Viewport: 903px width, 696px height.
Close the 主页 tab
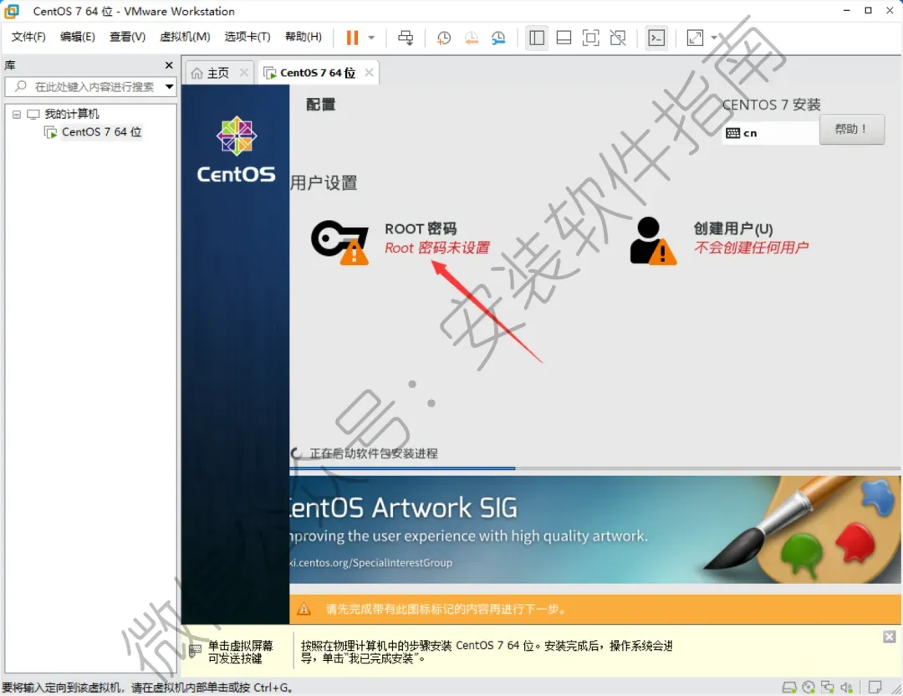[244, 73]
